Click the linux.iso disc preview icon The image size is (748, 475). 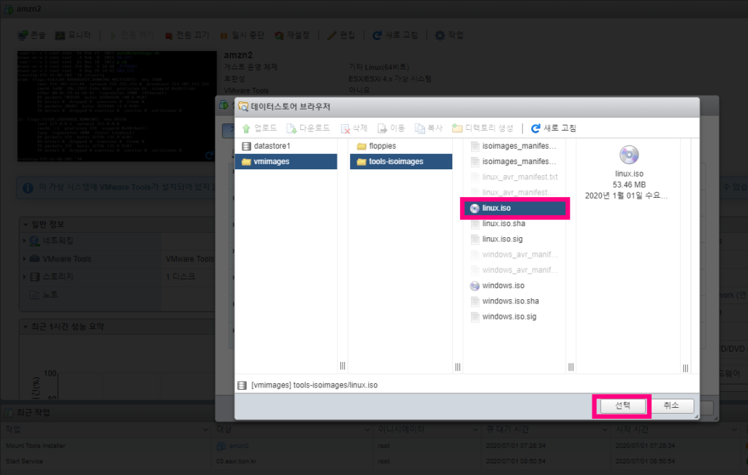click(x=629, y=155)
